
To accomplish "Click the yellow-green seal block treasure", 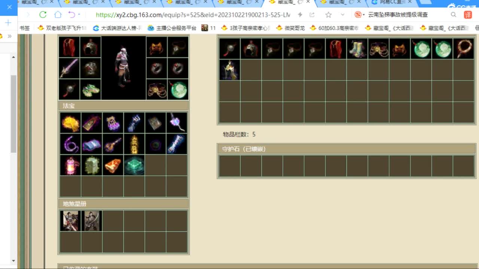I will pos(92,165).
